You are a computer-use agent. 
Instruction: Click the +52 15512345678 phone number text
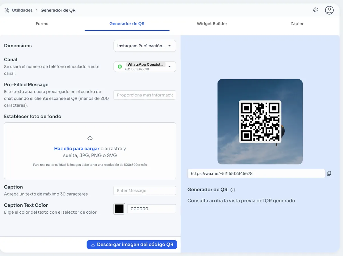[137, 69]
